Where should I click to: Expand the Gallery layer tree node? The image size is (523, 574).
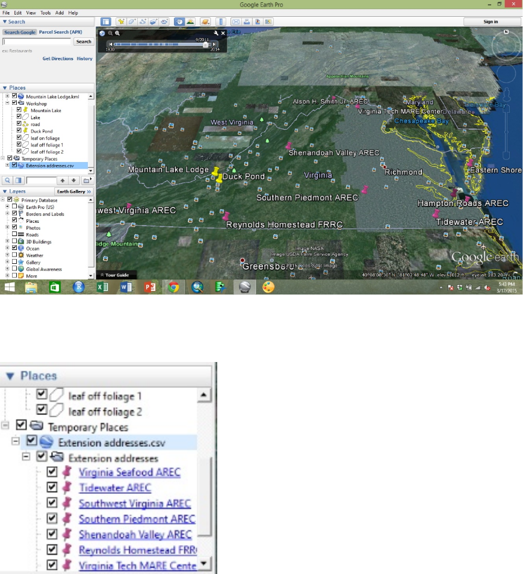[x=7, y=262]
